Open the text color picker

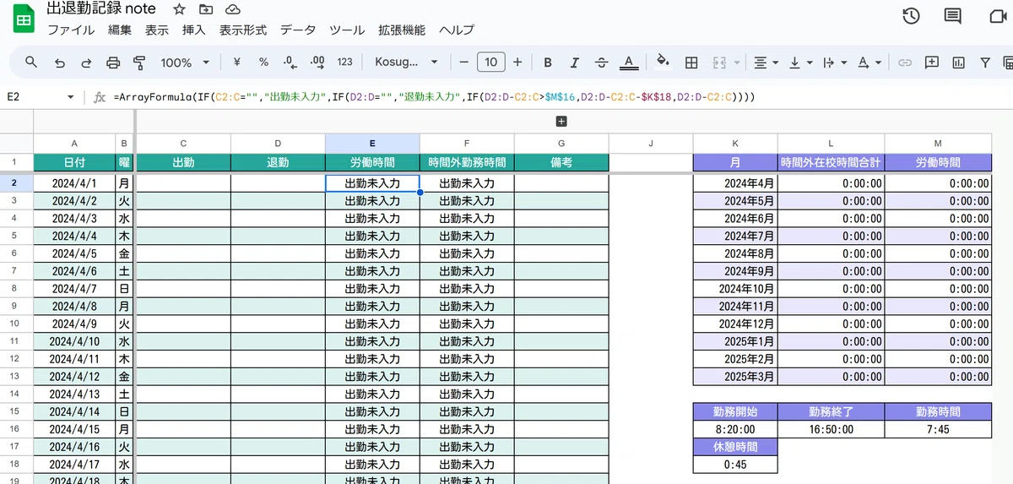pyautogui.click(x=628, y=63)
